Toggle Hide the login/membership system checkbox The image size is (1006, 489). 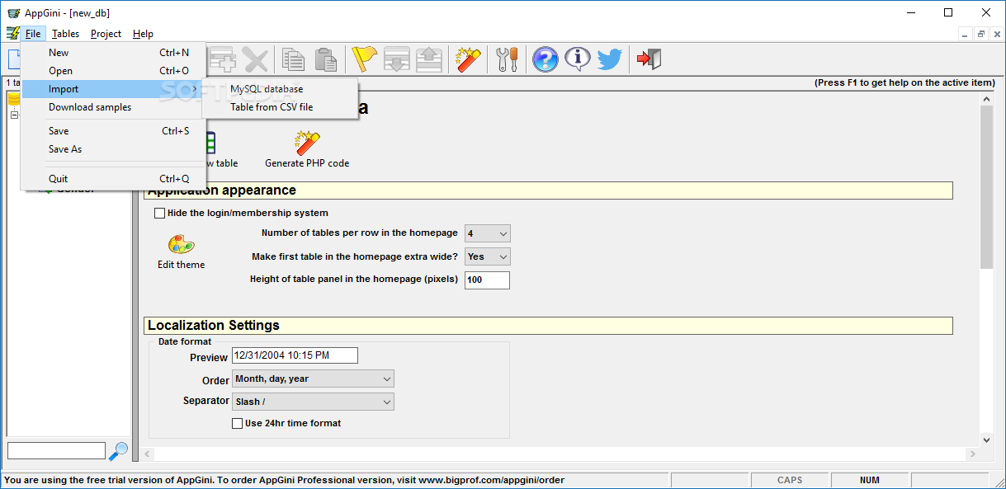tap(160, 213)
